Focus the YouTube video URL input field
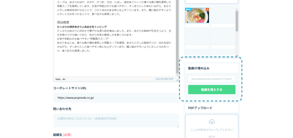The image size is (293, 138). (211, 79)
